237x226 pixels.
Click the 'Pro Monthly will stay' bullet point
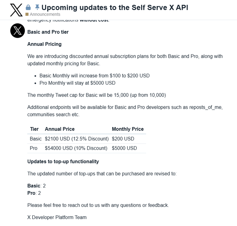click(77, 83)
